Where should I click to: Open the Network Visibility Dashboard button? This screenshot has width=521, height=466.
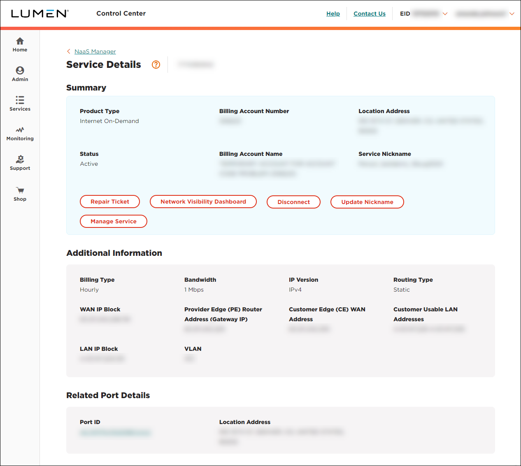pyautogui.click(x=203, y=202)
